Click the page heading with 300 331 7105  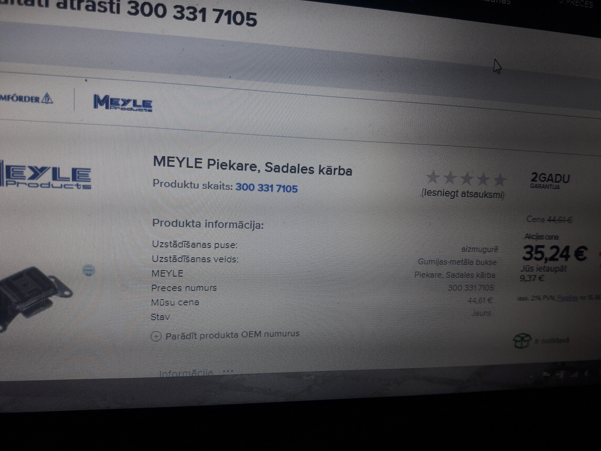128,13
